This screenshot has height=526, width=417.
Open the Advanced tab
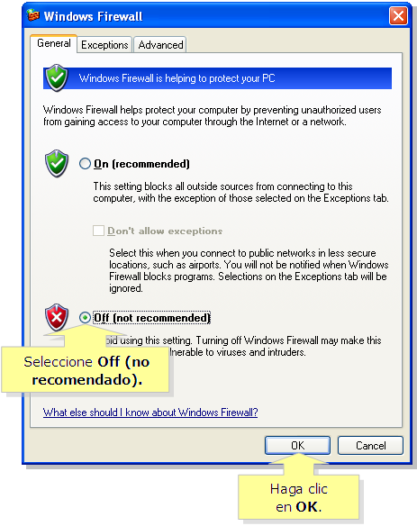pos(160,45)
